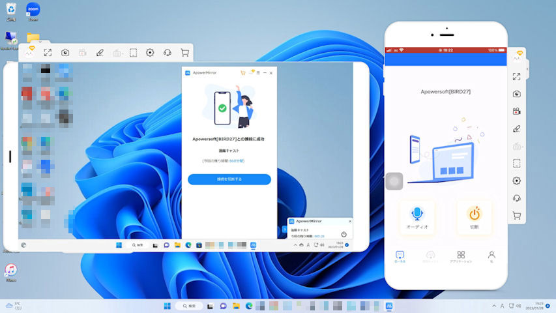Open Start menu on host Windows taskbar
The width and height of the screenshot is (556, 313).
[168, 306]
